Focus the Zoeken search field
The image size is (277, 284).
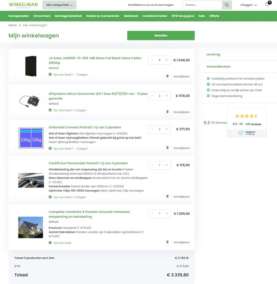pos(202,5)
